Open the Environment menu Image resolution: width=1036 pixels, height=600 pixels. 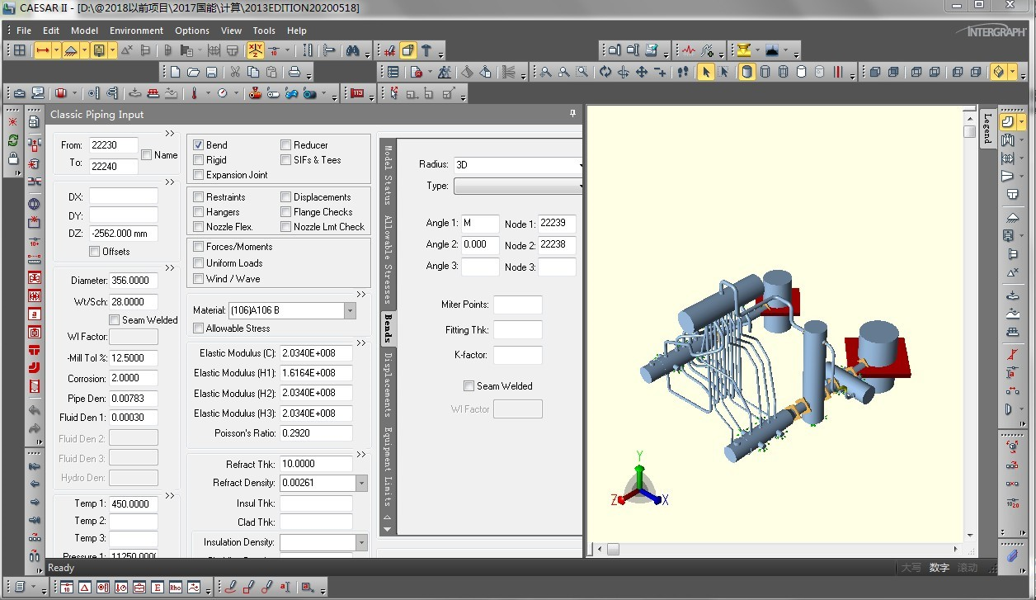tap(136, 31)
